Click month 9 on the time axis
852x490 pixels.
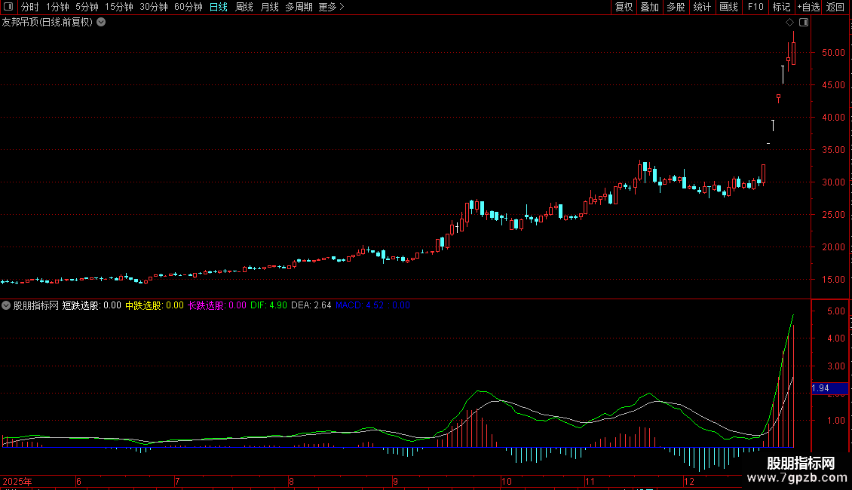coord(395,481)
